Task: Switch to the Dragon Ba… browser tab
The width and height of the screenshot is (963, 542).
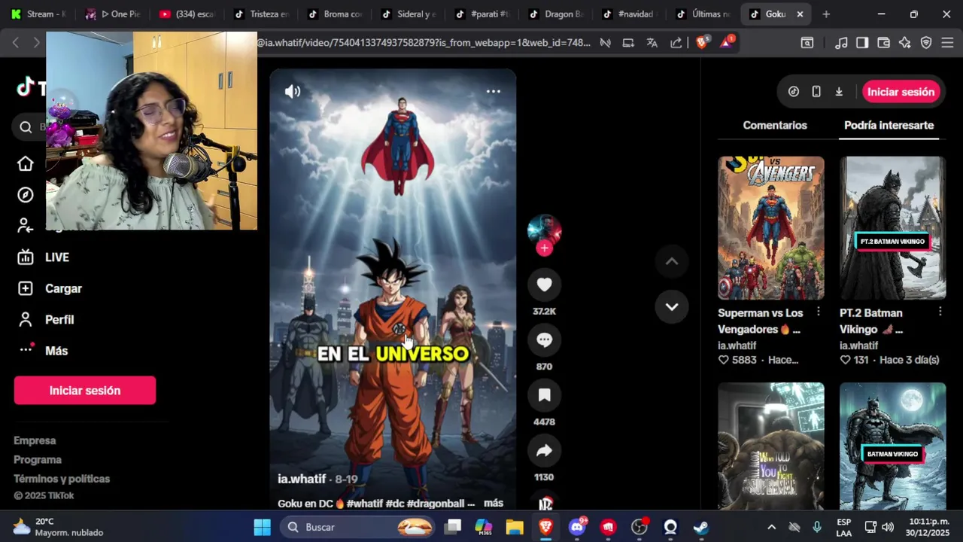Action: point(555,14)
